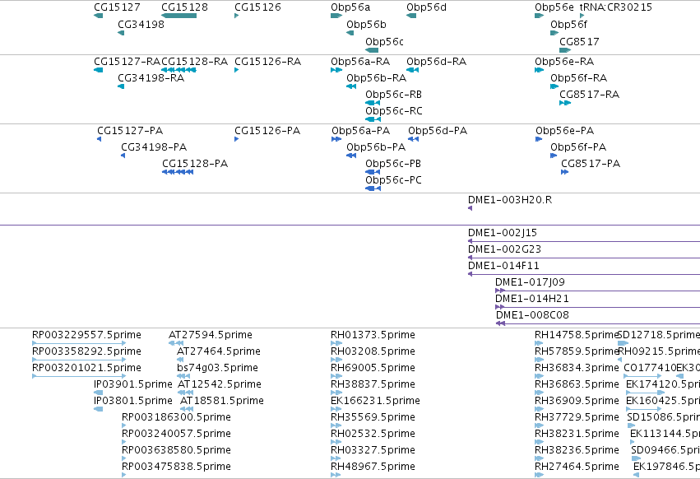The image size is (700, 479).
Task: Select EST RH48967.5prime
Action: pos(373,467)
